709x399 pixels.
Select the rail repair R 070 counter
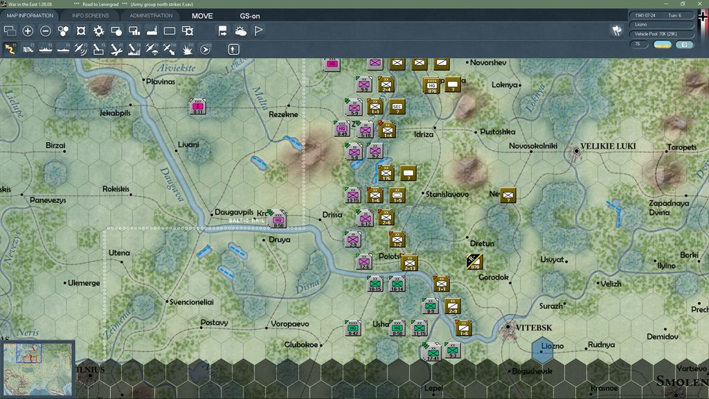[x=474, y=261]
